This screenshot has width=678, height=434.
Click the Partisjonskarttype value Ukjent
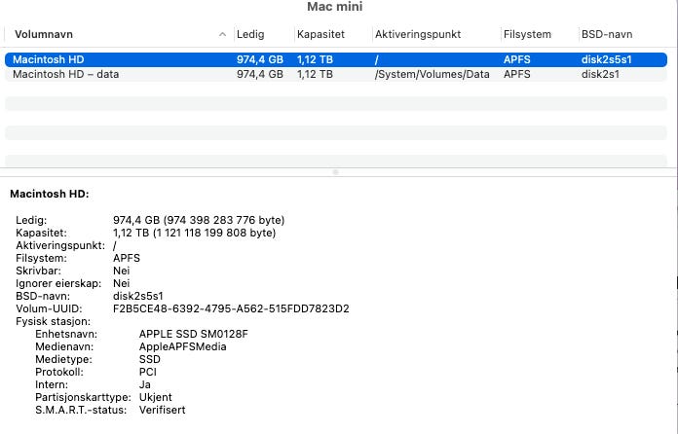tap(155, 397)
